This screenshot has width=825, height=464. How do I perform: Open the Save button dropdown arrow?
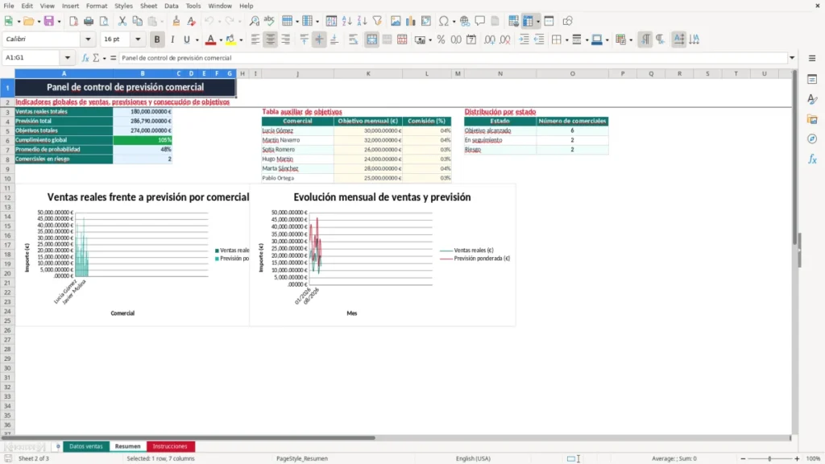point(59,22)
